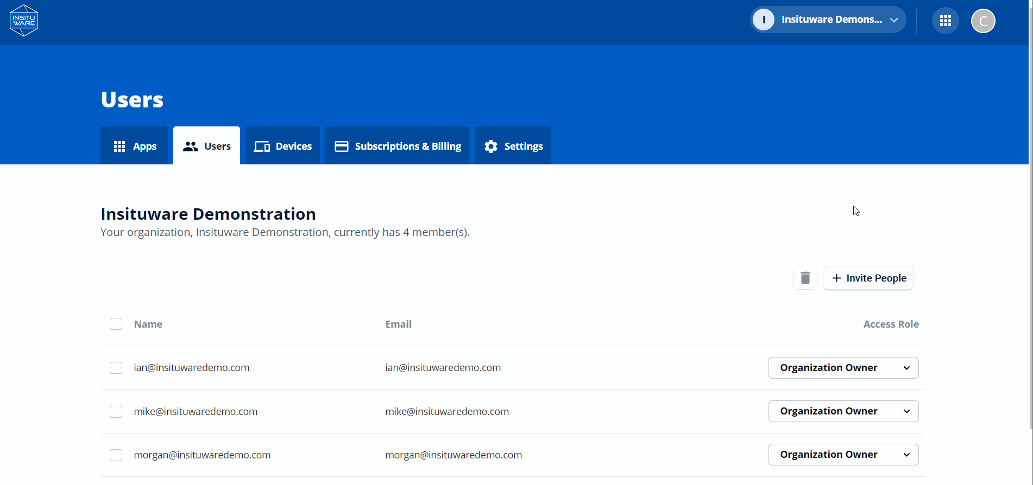Click morgan@insituwaredemo.com in the Email column
Viewport: 1033px width, 485px height.
tap(453, 455)
